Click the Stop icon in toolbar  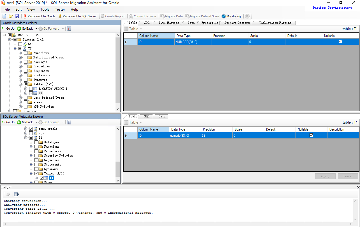point(247,16)
